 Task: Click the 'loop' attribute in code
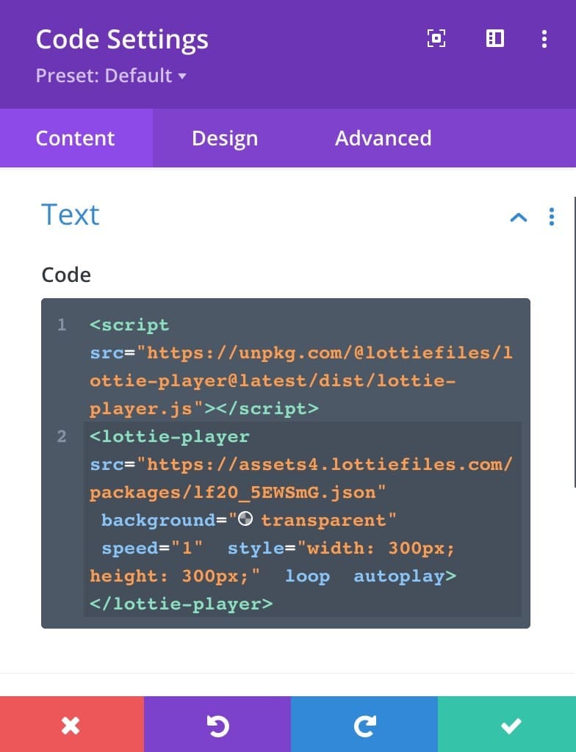[307, 576]
